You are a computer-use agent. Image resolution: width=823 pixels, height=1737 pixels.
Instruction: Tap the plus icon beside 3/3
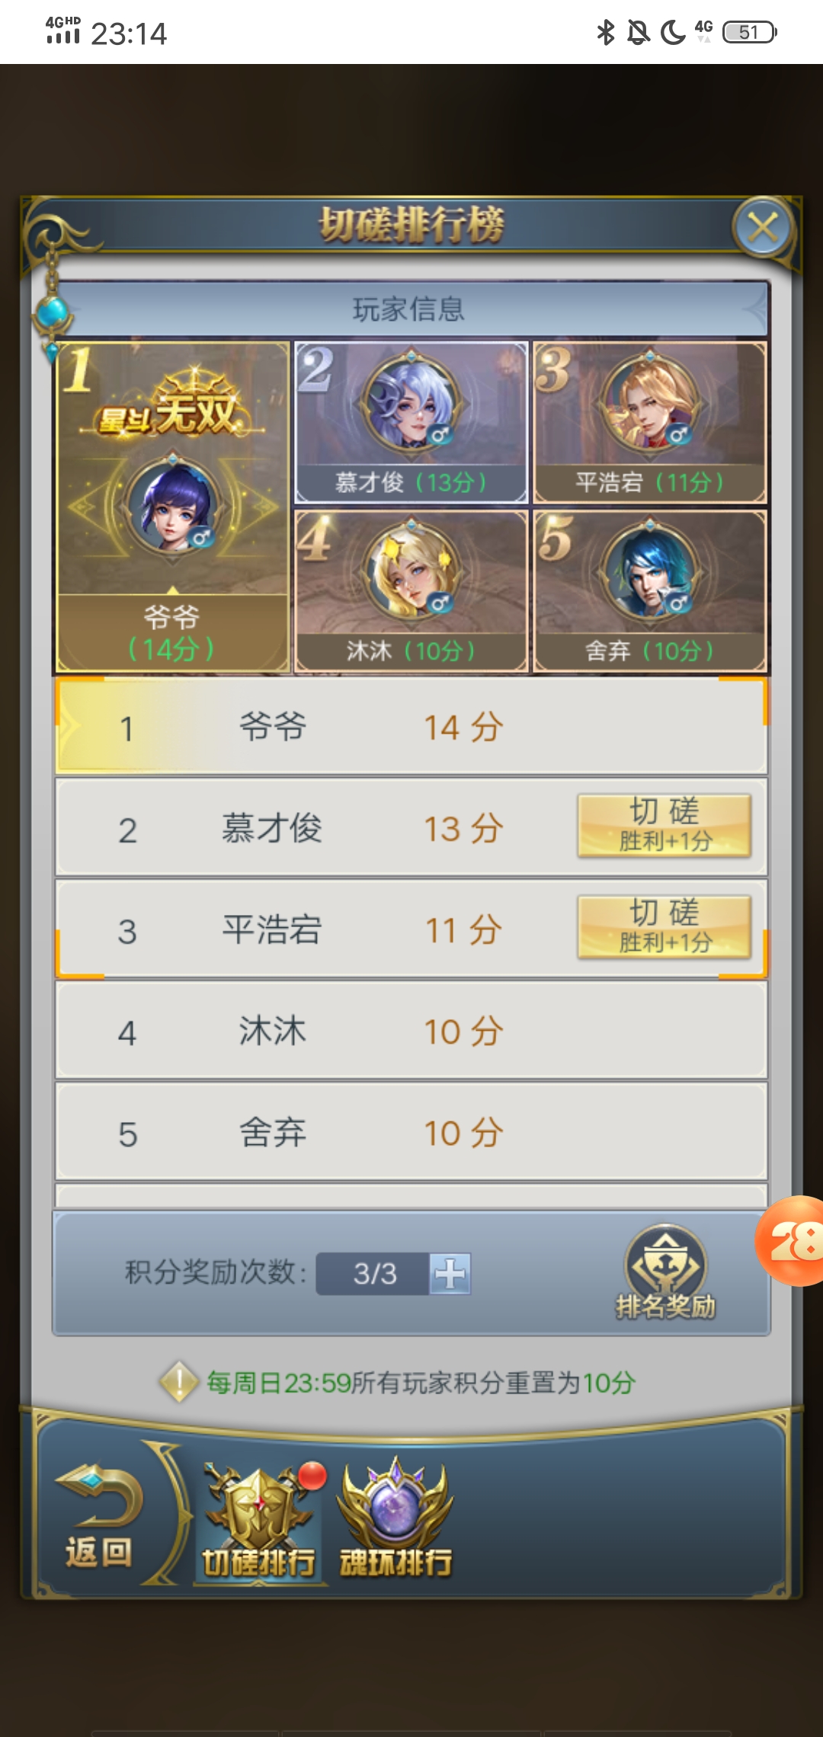[450, 1274]
